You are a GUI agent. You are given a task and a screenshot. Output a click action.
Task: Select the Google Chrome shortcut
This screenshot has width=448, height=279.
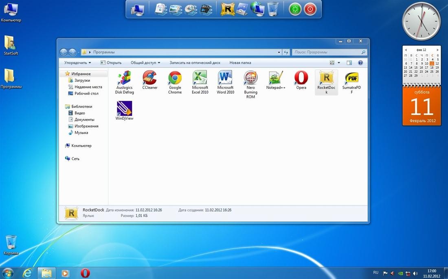click(x=175, y=82)
